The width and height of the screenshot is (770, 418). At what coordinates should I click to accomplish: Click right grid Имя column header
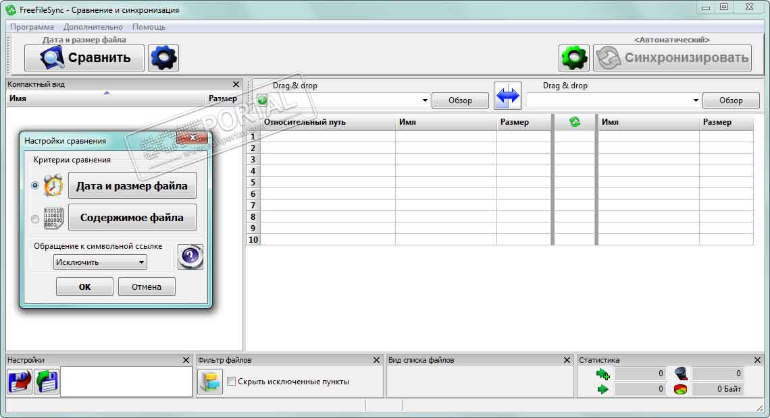tap(610, 122)
